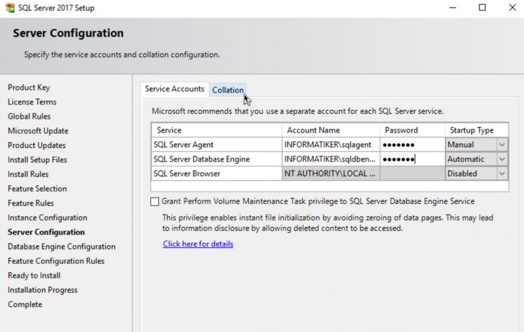Select the Microsoft Update step
Screen dimensions: 524x332
pyautogui.click(x=38, y=130)
